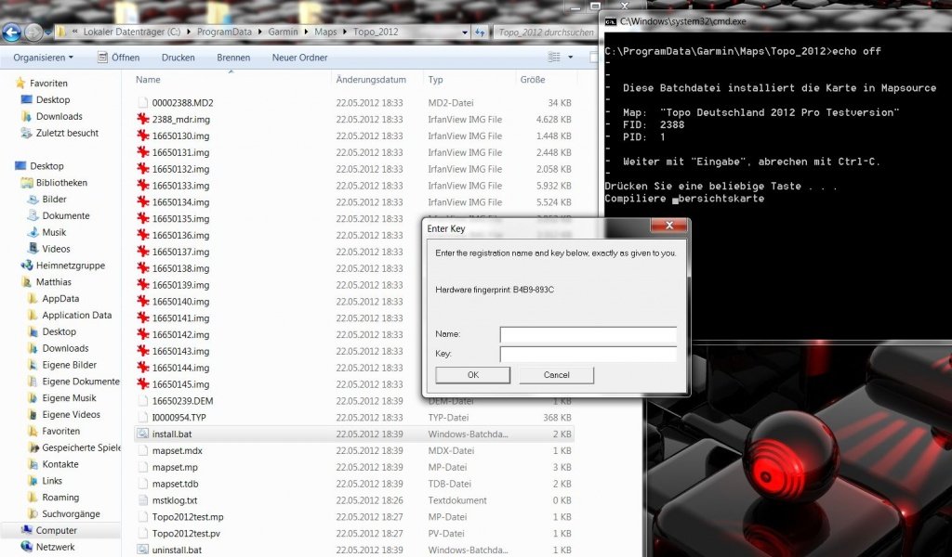Click the Key input field
952x557 pixels.
(588, 354)
